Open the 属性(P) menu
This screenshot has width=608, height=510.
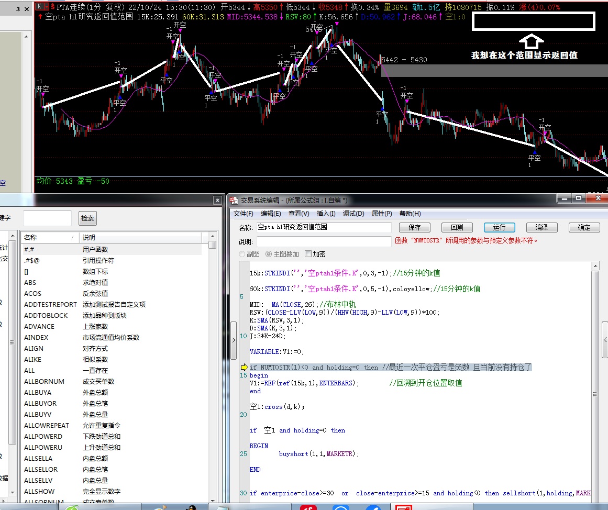[x=382, y=214]
